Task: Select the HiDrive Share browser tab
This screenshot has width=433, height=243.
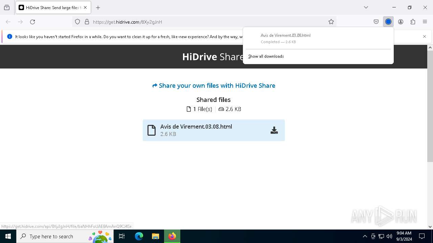Action: [x=53, y=7]
